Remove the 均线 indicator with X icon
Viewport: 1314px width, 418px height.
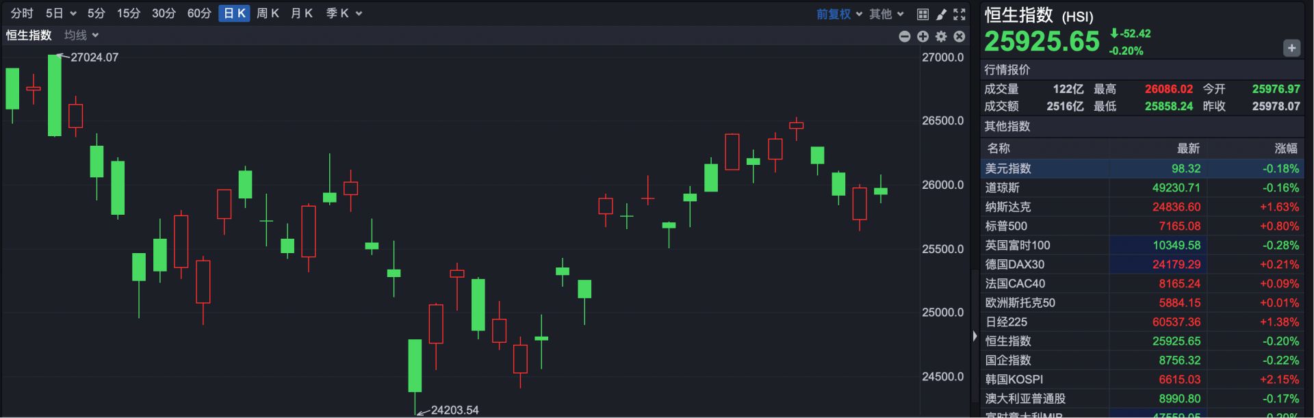click(959, 36)
